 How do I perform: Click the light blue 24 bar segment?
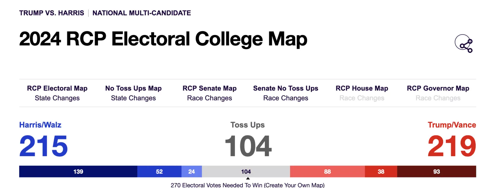(192, 171)
